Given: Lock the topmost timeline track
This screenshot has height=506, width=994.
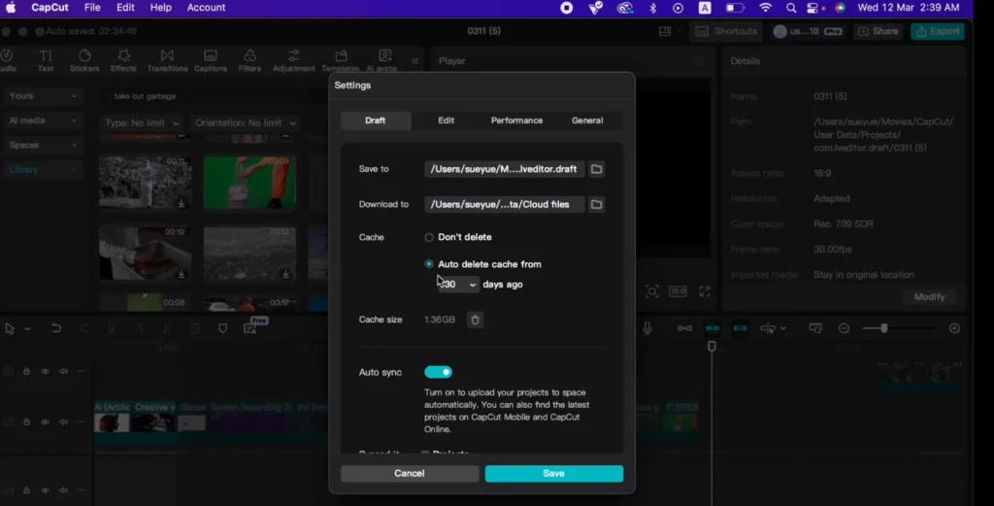Looking at the screenshot, I should pos(26,371).
